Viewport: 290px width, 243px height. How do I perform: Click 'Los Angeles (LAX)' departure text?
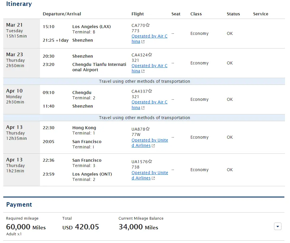point(91,27)
